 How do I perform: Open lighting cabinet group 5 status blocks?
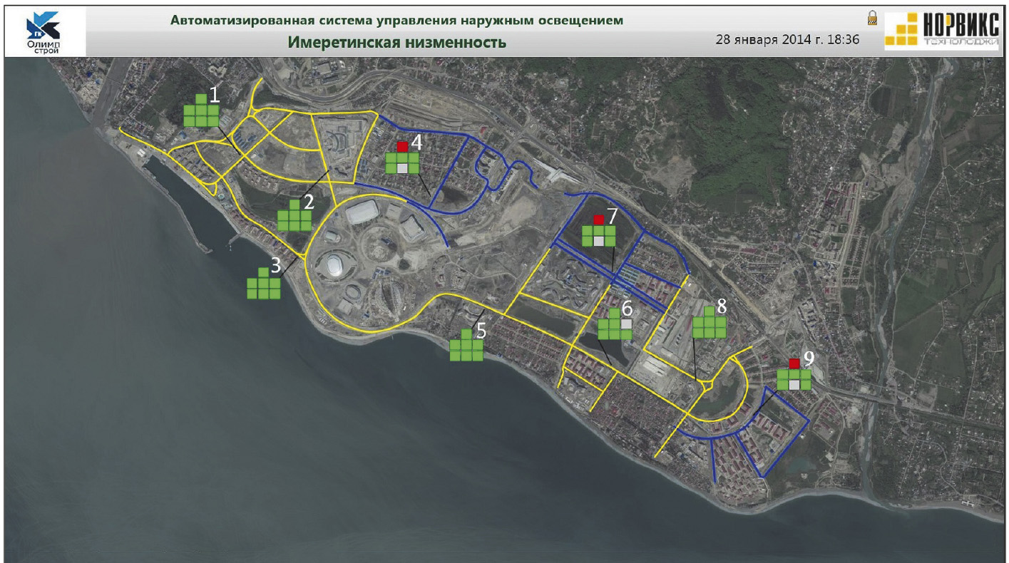coord(466,345)
